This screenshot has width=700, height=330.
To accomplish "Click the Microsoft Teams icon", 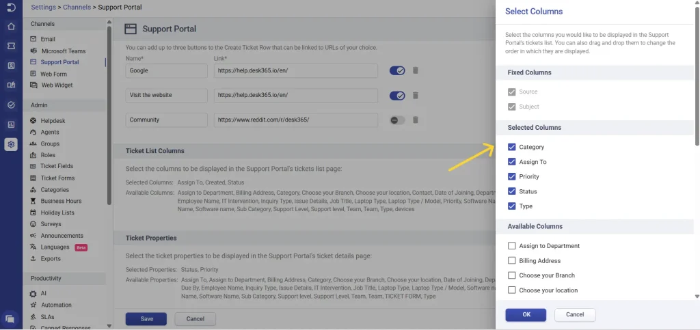I will (33, 51).
